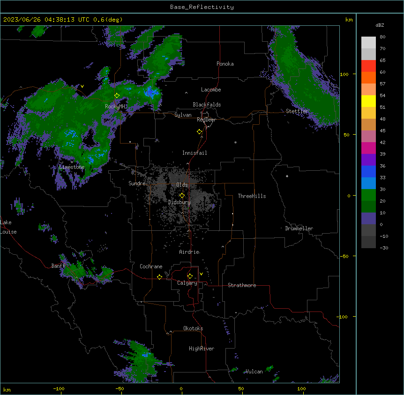The image size is (404, 395).
Task: Click the Olds city label
Action: pos(182,185)
